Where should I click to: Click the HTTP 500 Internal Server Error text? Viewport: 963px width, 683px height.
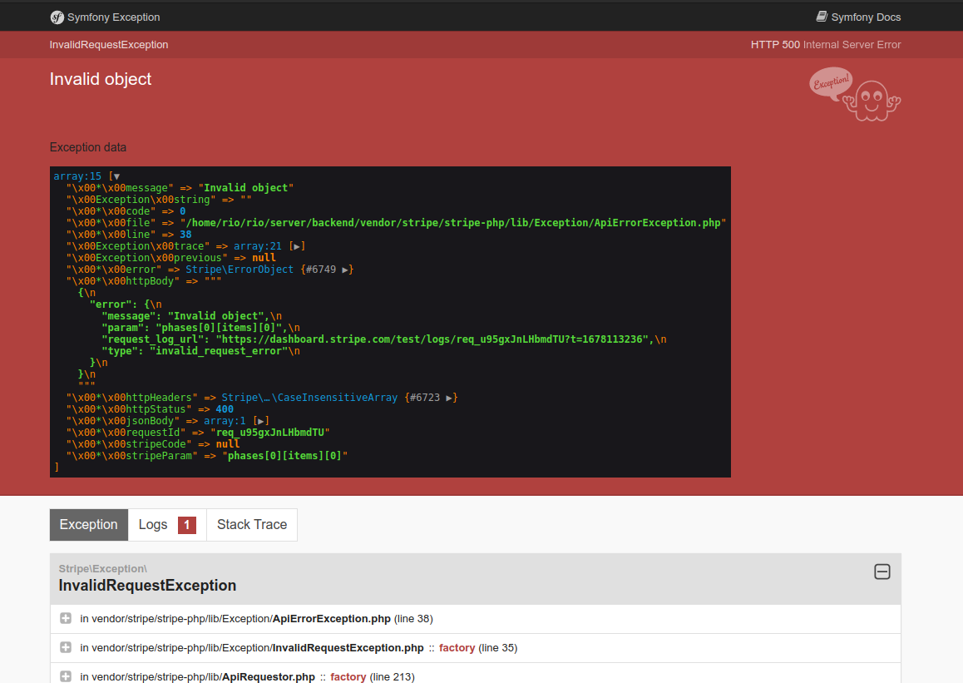point(826,45)
